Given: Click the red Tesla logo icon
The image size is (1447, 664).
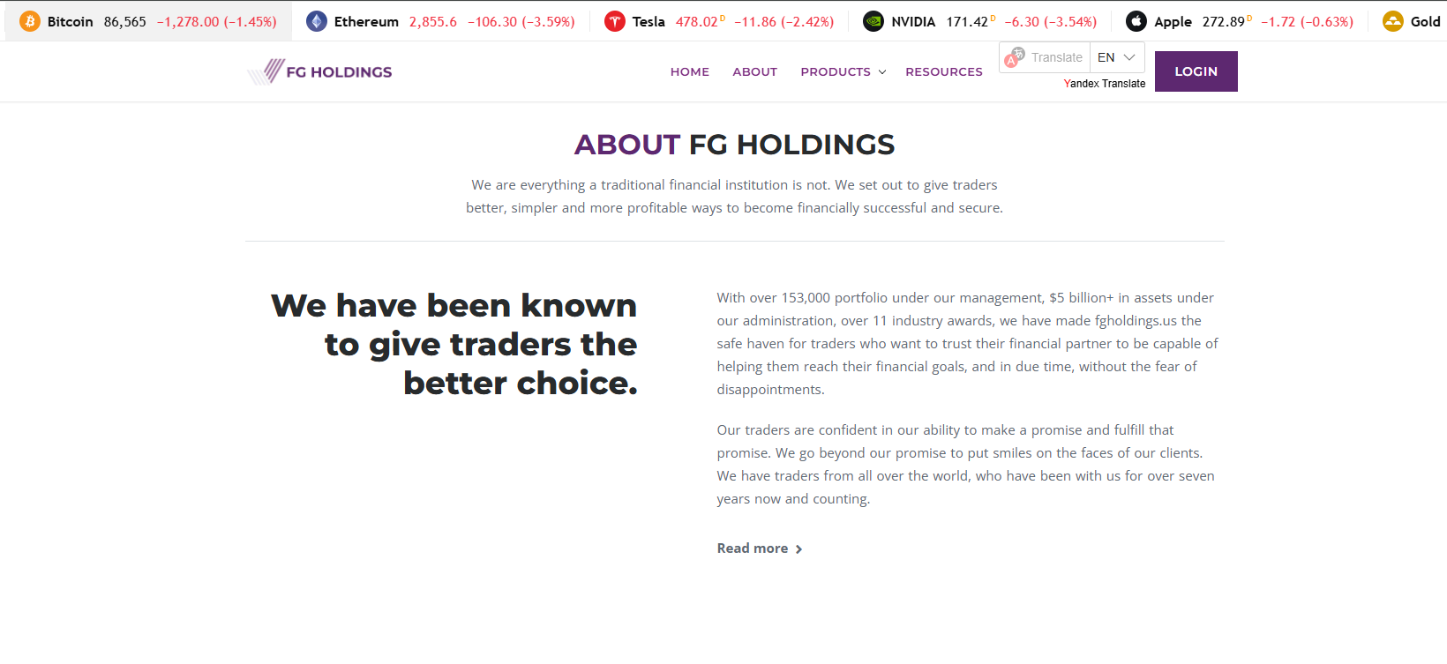Looking at the screenshot, I should [x=615, y=21].
